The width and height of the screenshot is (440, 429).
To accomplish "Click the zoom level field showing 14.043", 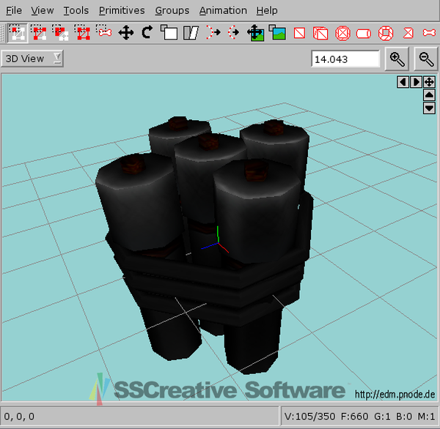I will pyautogui.click(x=345, y=59).
